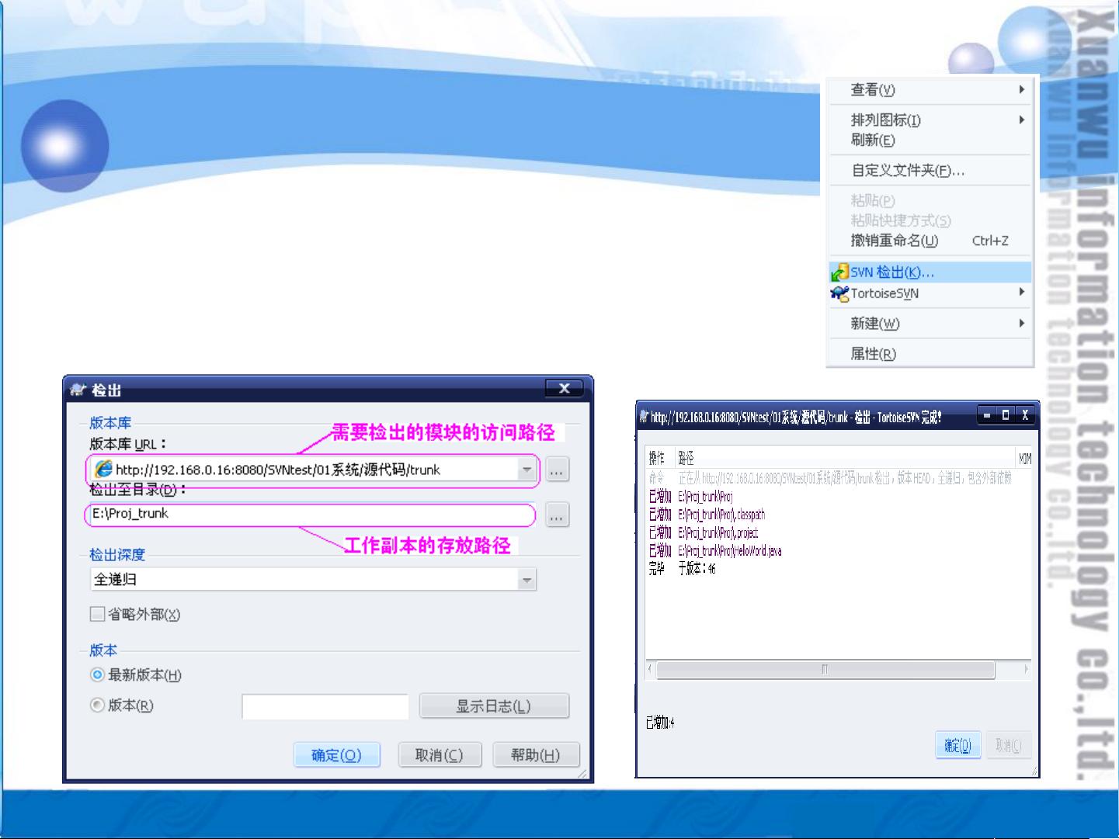Cancel the 检出 dialog with 取消(C)
The width and height of the screenshot is (1119, 839).
pyautogui.click(x=440, y=755)
